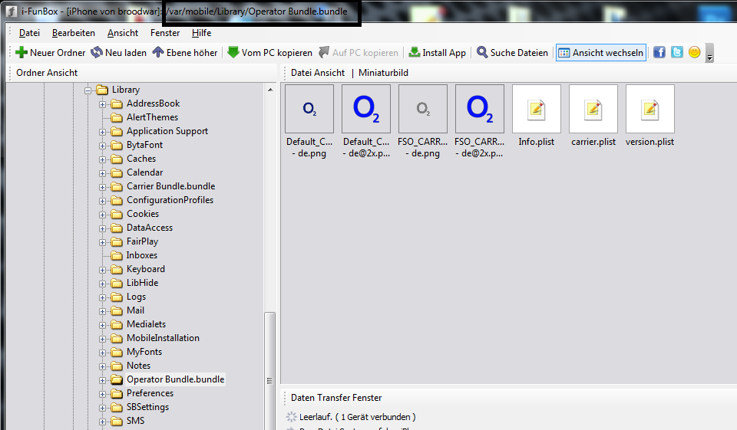Image resolution: width=737 pixels, height=430 pixels.
Task: Expand the BytaFont folder
Action: [102, 146]
